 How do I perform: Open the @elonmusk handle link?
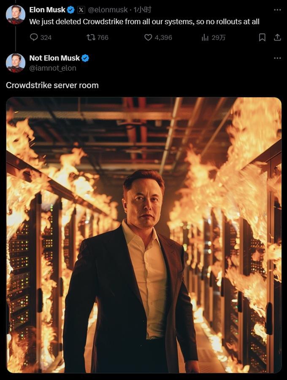pos(108,10)
